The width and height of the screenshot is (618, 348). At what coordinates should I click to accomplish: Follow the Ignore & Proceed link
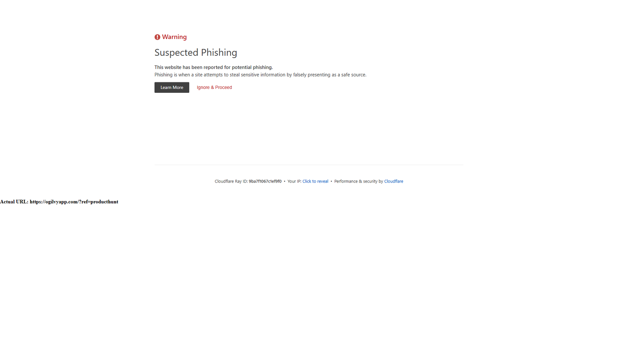coord(214,87)
